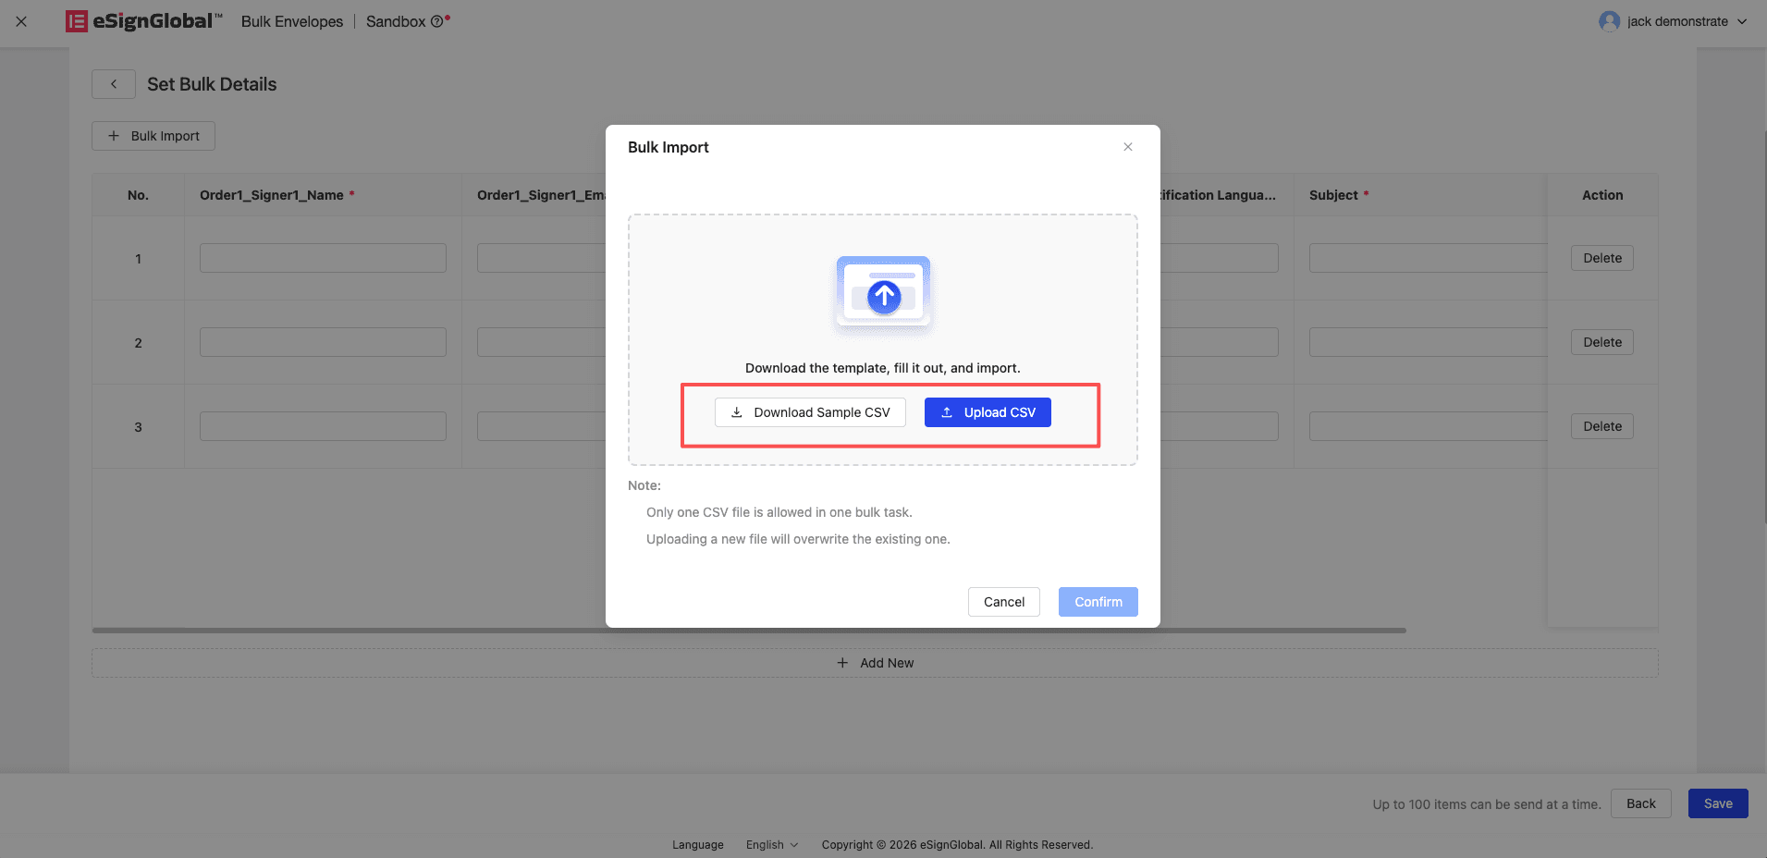This screenshot has width=1767, height=858.
Task: Click row 2 Order1_Signer1_Name input field
Action: (x=323, y=342)
